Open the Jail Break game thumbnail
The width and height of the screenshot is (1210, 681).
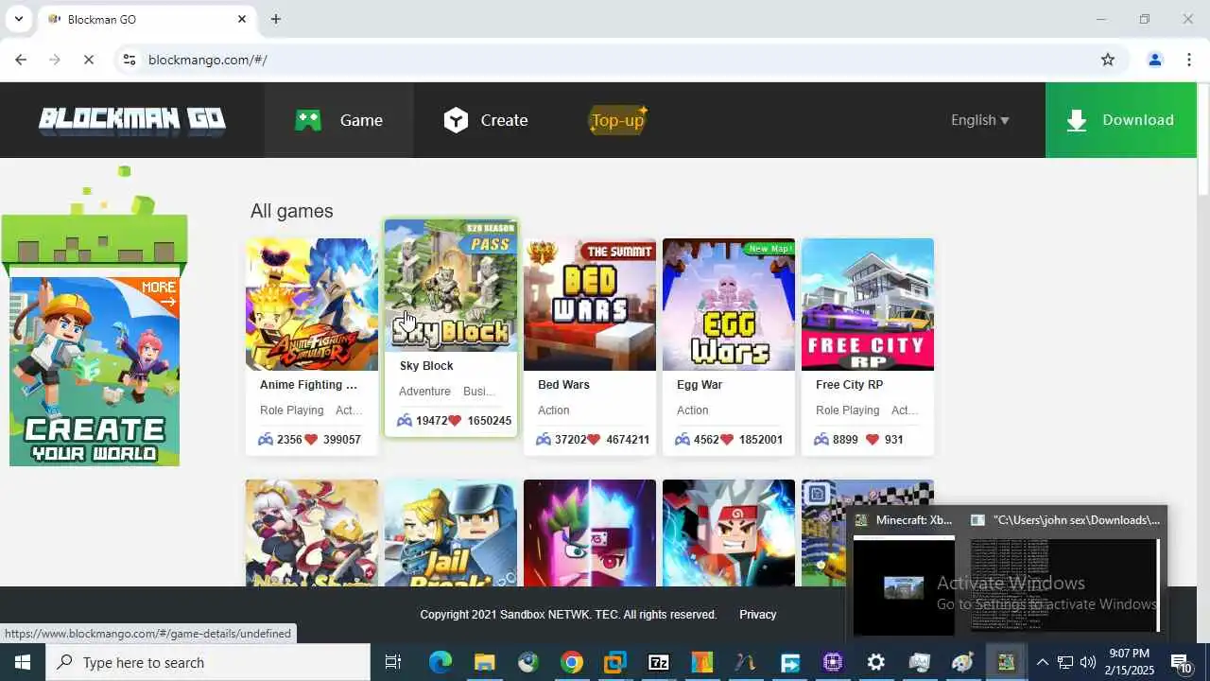click(x=451, y=533)
